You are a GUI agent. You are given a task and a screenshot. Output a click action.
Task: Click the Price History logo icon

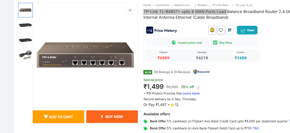point(150,30)
